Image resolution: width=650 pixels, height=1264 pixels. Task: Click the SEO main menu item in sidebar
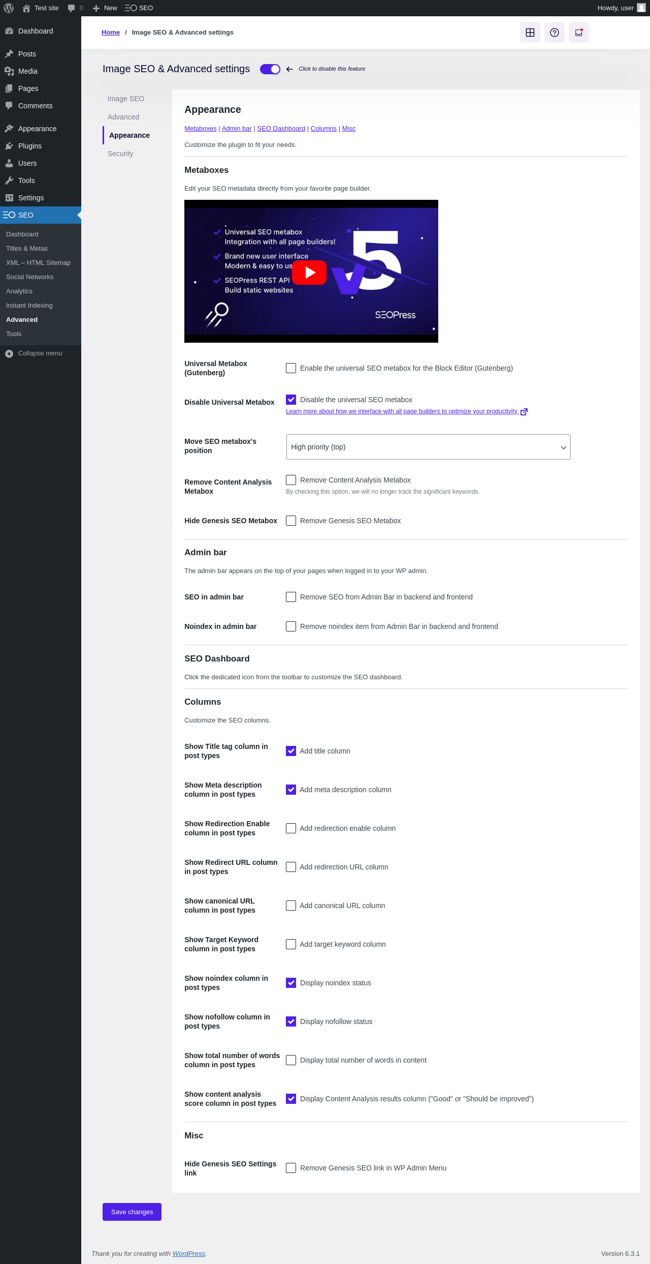tap(41, 215)
